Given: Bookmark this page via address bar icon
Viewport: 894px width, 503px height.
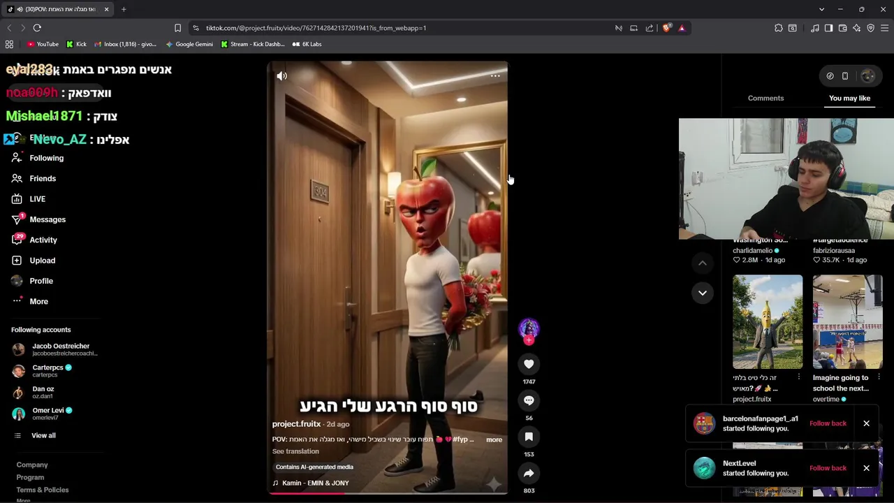Looking at the screenshot, I should click(x=177, y=28).
